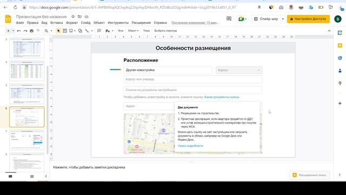Hide the side panel with arrow

click(340, 175)
